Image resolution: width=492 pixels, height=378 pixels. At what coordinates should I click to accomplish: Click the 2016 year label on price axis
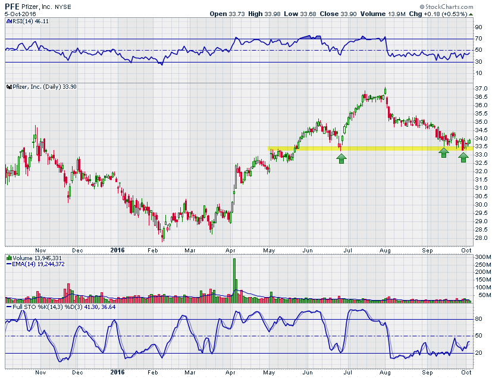(117, 251)
